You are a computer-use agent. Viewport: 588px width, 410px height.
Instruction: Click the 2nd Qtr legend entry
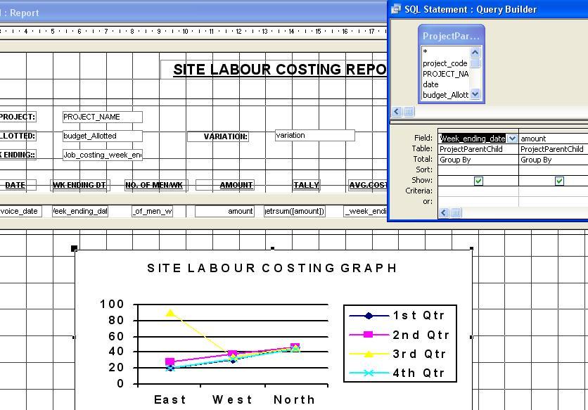(x=399, y=335)
